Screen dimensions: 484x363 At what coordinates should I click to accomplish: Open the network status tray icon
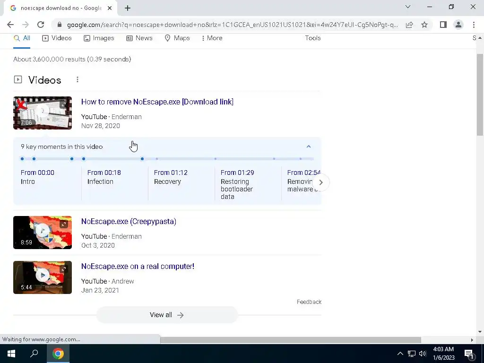click(412, 354)
